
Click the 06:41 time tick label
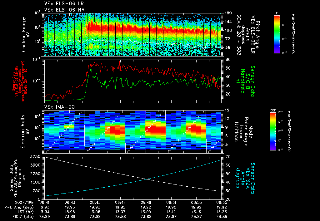point(44,203)
